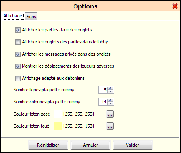Viewport: 181px width, 153px height.
Task: Enable Affichage adapté aux daltoniens
Action: [18, 78]
